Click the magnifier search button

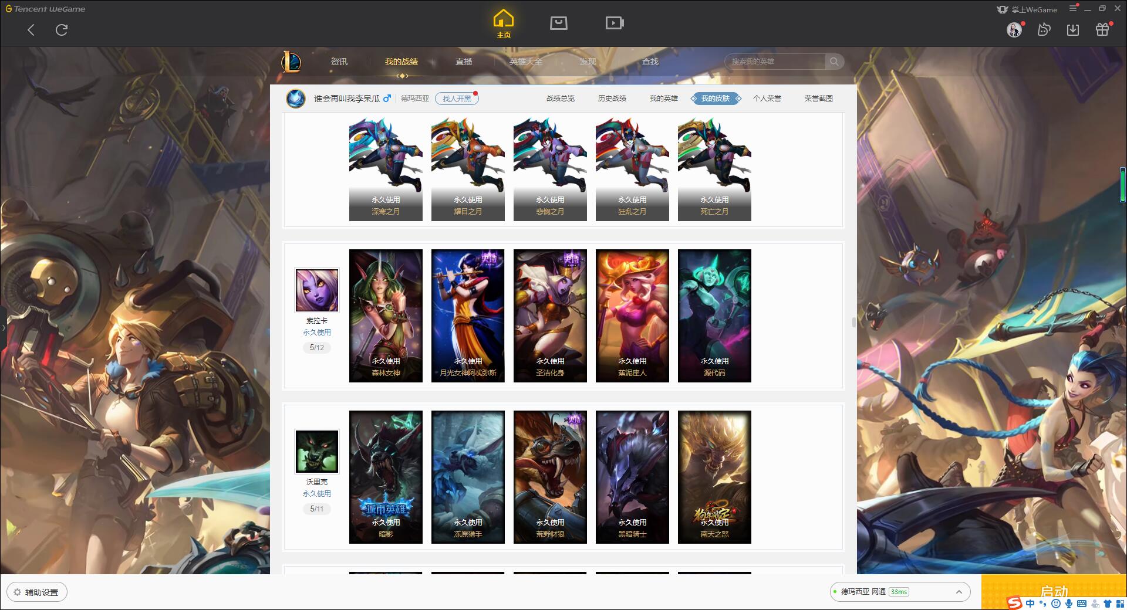click(x=834, y=62)
